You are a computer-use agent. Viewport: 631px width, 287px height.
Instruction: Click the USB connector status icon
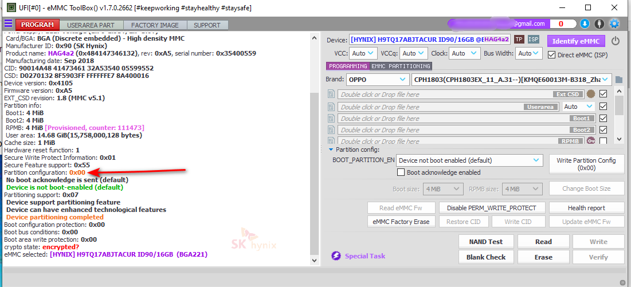pos(599,23)
